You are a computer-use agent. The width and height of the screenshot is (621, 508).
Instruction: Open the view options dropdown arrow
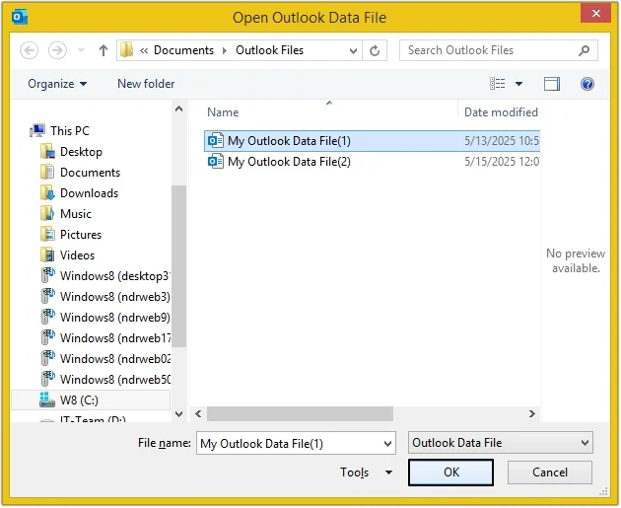pos(518,84)
